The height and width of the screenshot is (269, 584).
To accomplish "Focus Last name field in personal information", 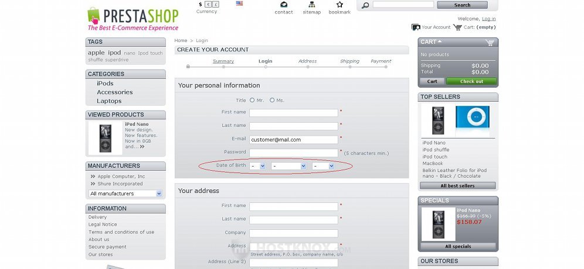I will [294, 126].
